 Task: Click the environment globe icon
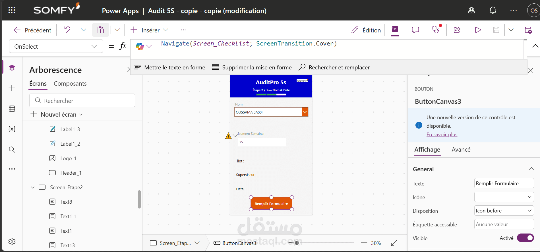coord(471,11)
